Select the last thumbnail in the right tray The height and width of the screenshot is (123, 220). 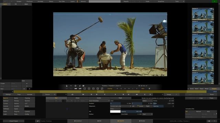(x=203, y=78)
